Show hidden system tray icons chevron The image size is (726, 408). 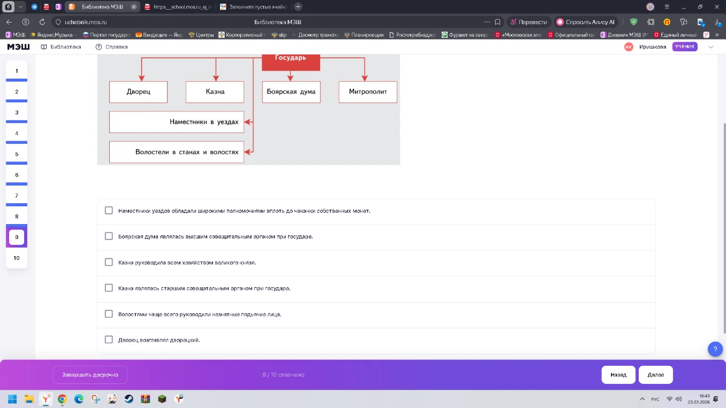pos(642,399)
